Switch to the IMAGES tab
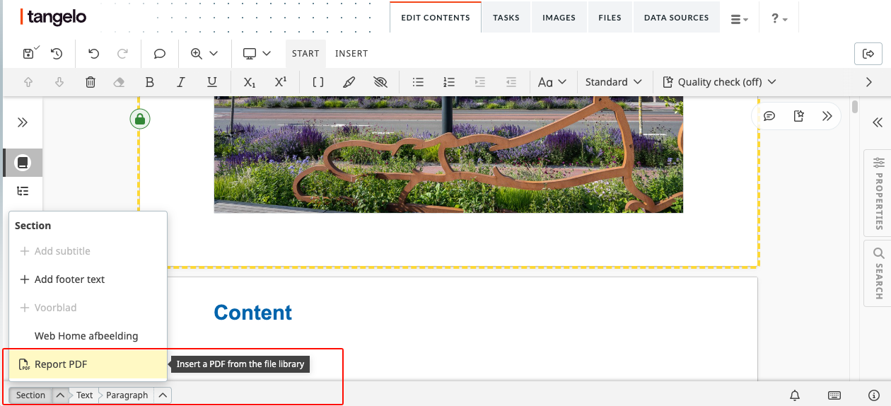 (x=559, y=18)
